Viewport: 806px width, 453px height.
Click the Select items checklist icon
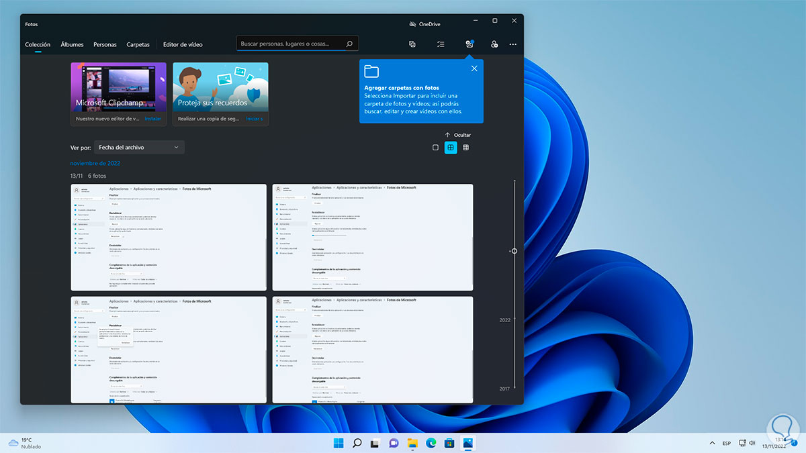point(441,44)
